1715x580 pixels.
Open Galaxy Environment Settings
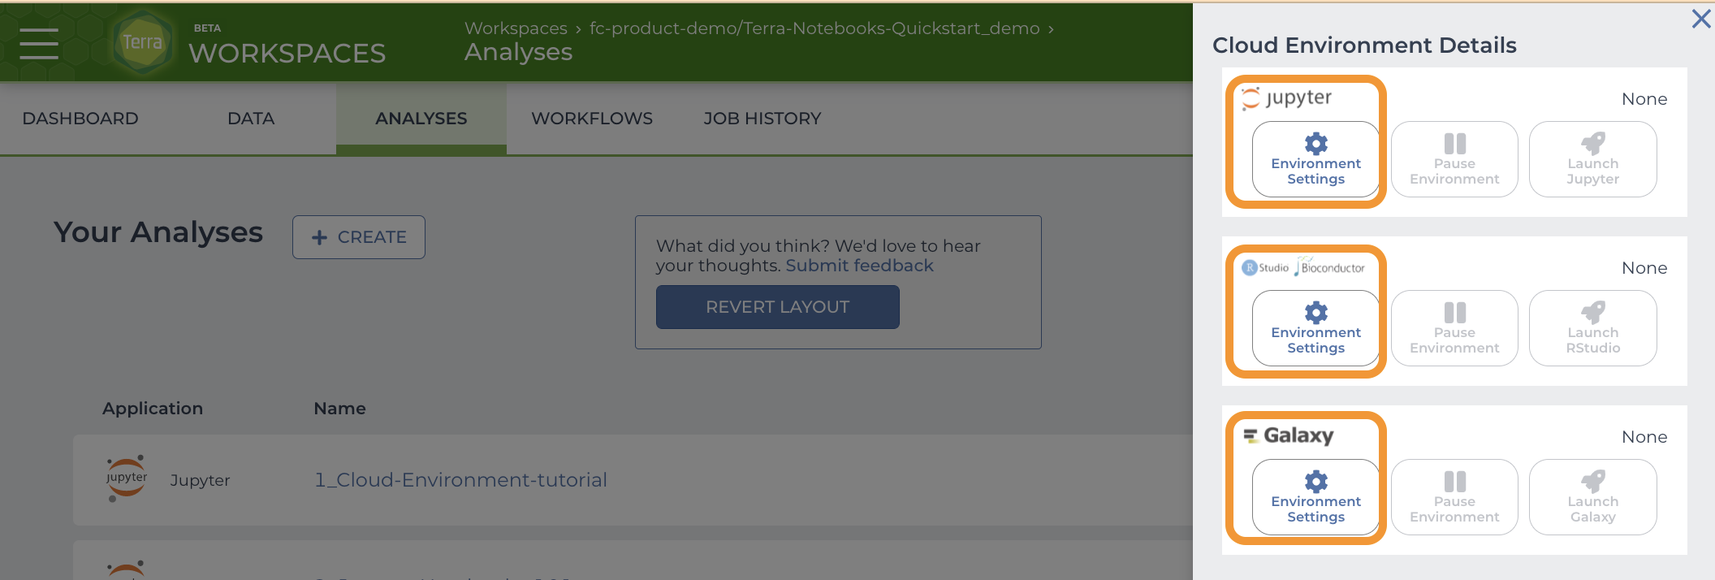[1315, 497]
